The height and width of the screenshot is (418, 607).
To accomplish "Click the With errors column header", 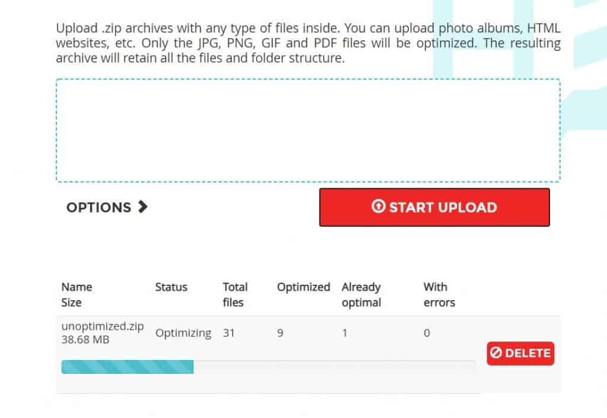I will pos(439,294).
